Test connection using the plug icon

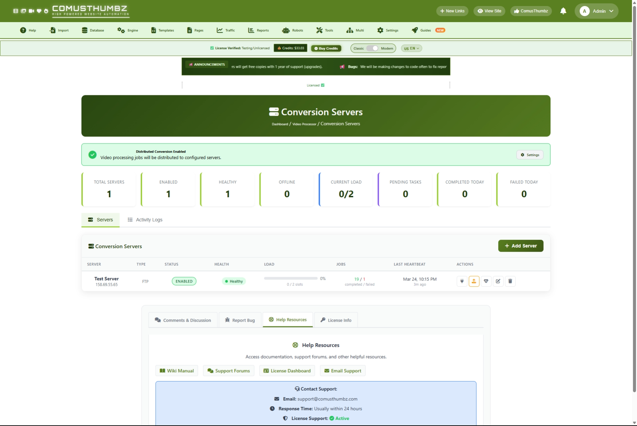(x=462, y=281)
